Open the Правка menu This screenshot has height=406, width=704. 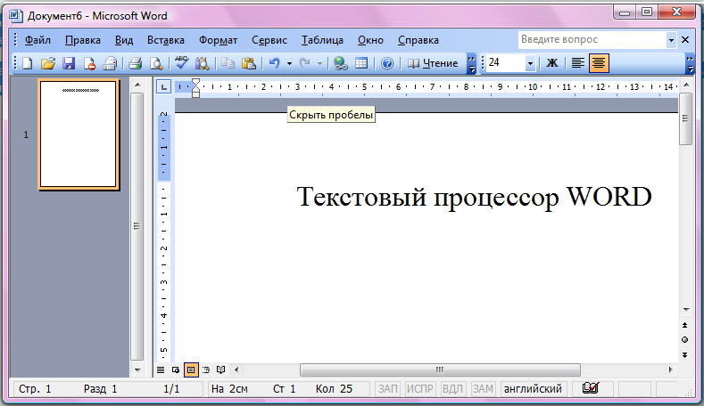pos(83,40)
